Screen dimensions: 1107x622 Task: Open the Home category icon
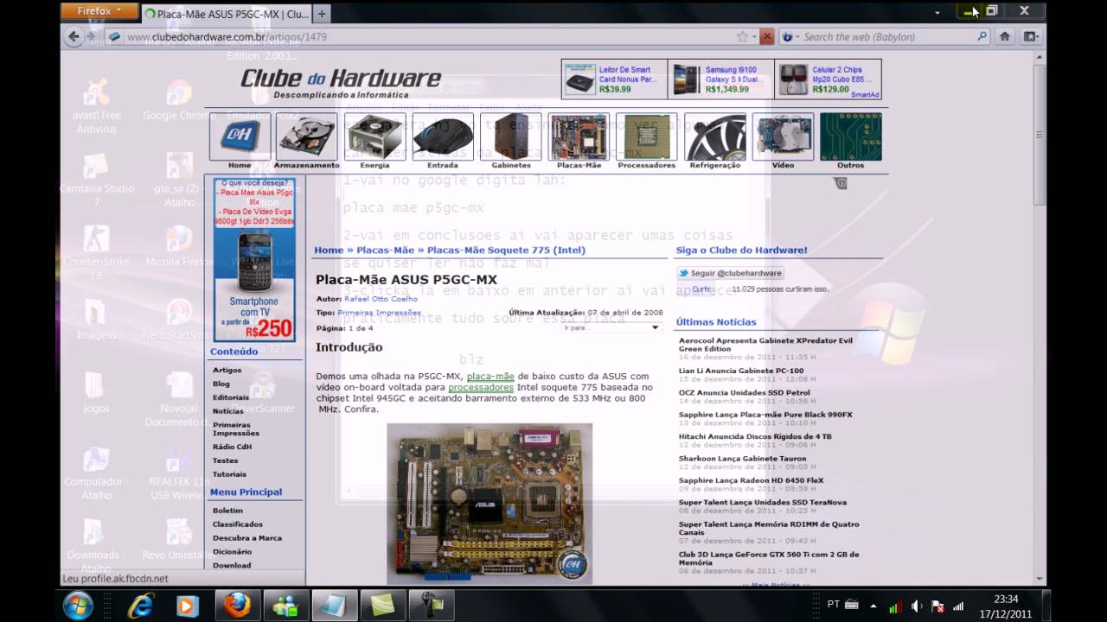click(x=240, y=136)
